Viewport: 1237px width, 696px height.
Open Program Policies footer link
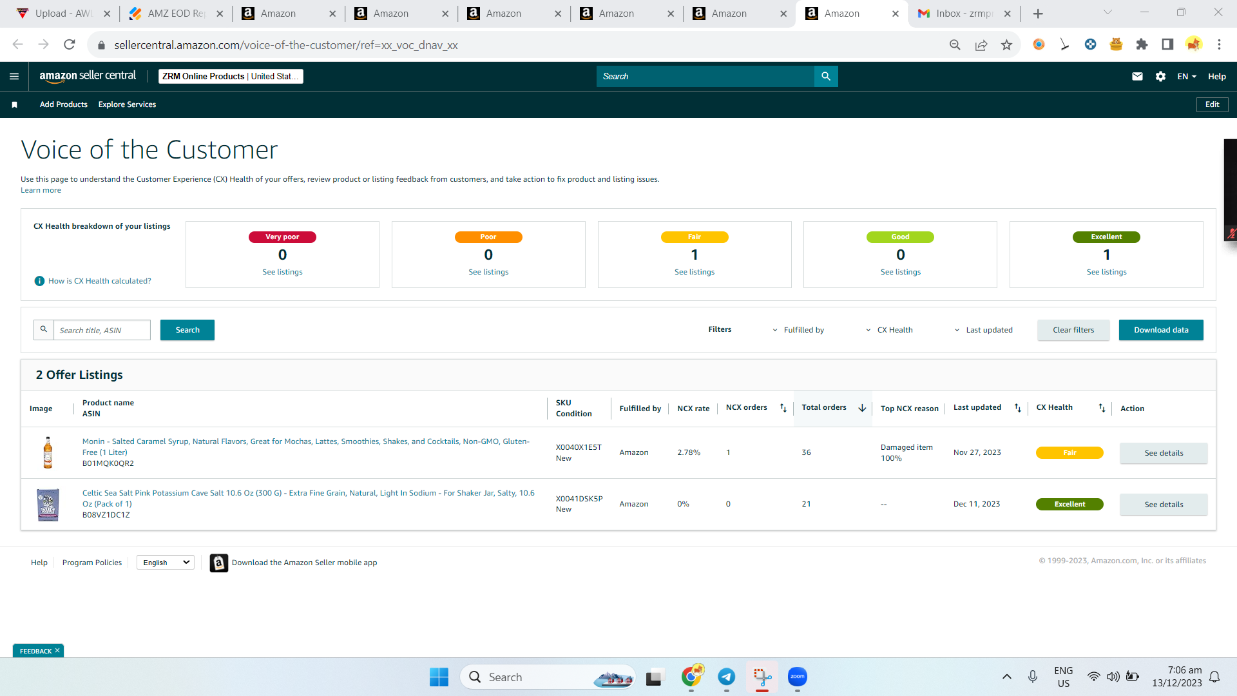click(x=92, y=563)
